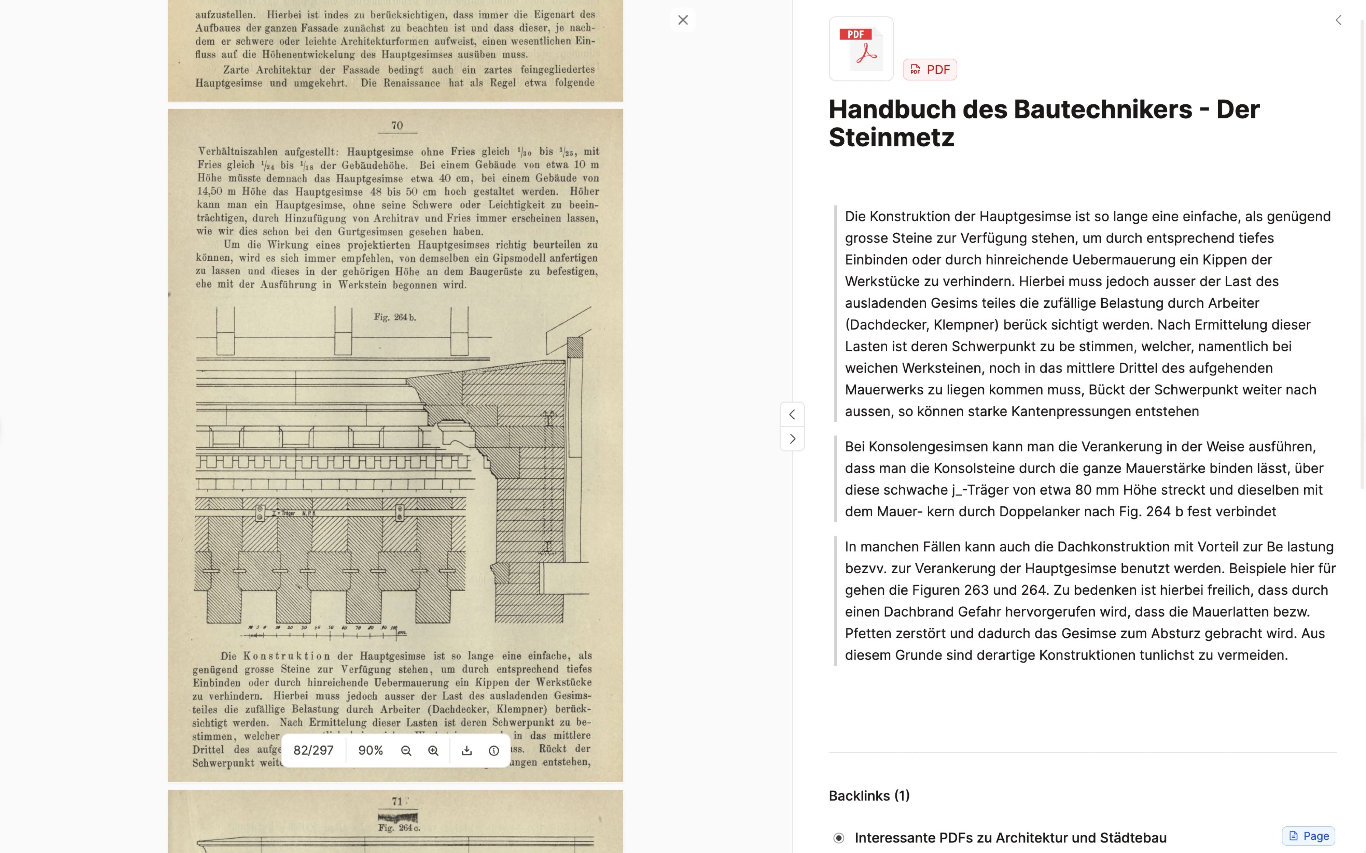Click the 90% zoom level control

pyautogui.click(x=371, y=750)
